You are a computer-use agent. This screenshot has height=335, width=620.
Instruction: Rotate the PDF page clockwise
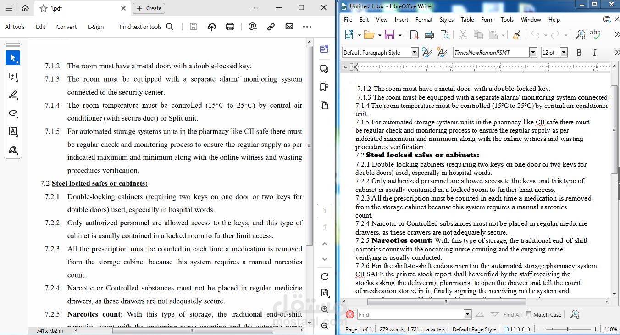325,277
